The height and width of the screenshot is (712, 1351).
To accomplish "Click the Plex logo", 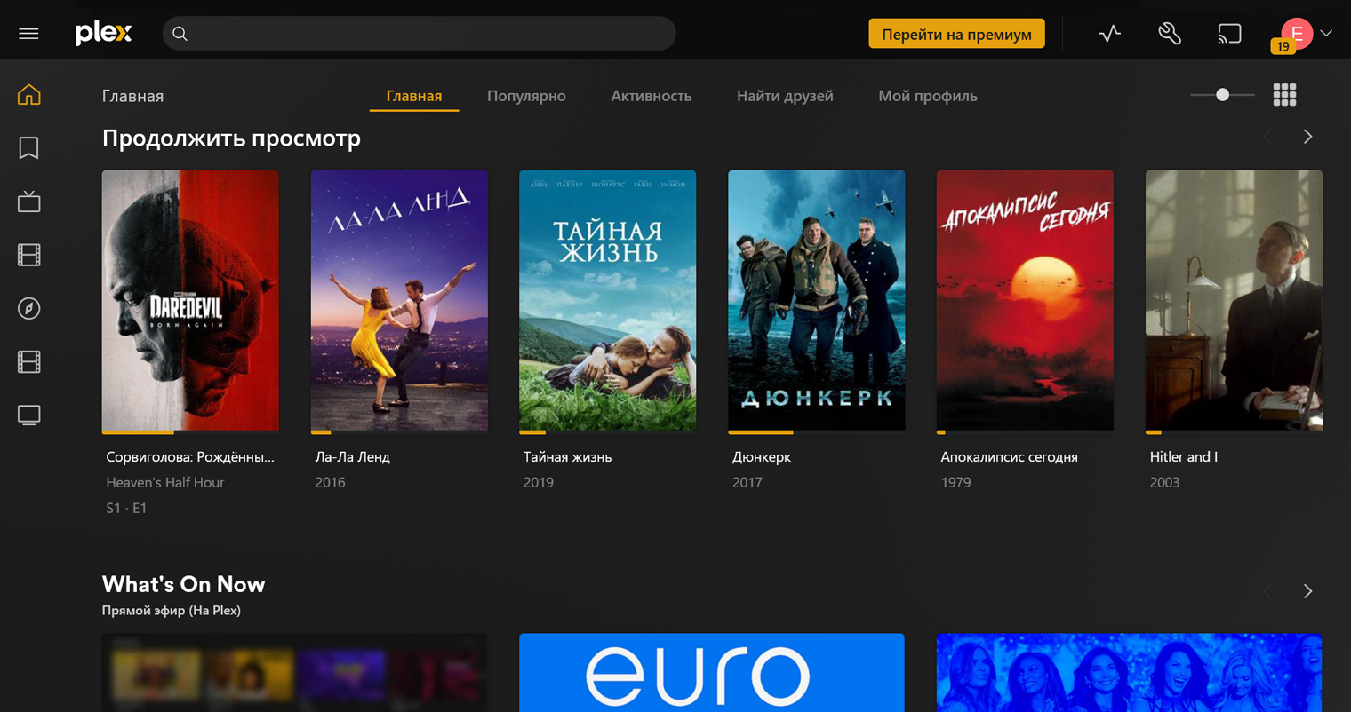I will tap(103, 34).
